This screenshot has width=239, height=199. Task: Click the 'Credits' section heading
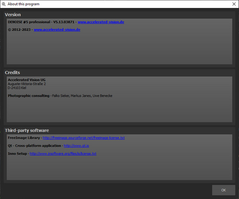pos(12,72)
